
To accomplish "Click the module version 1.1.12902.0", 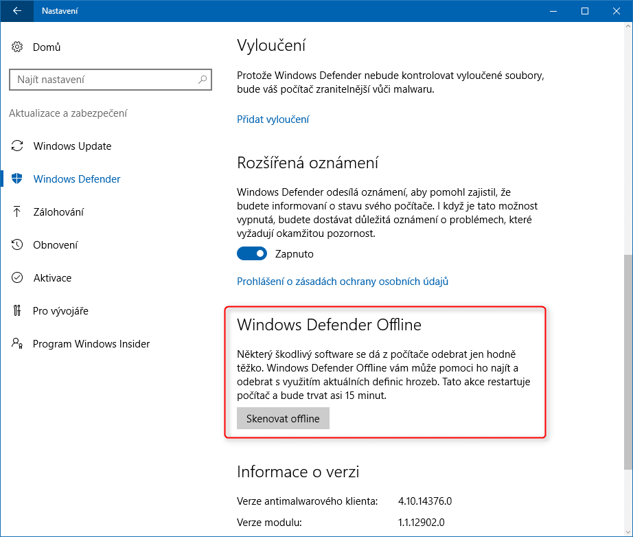I will [x=422, y=522].
